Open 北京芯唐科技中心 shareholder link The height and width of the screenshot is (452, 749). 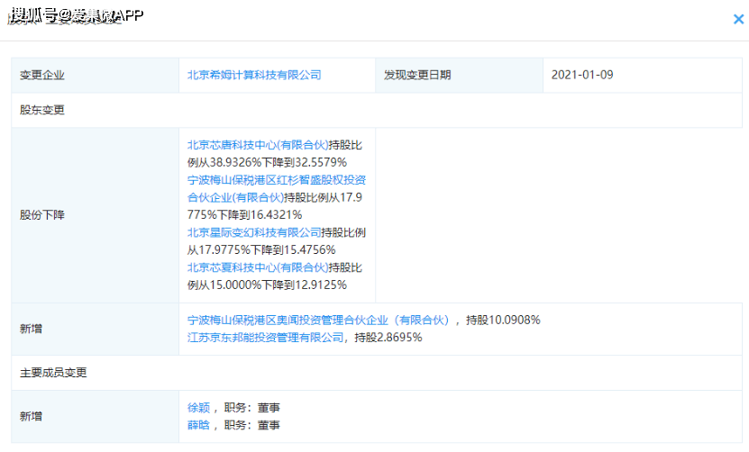(x=255, y=145)
